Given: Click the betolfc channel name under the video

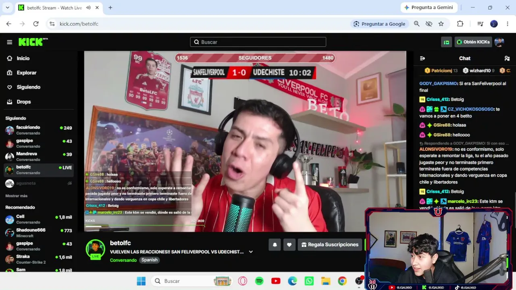Looking at the screenshot, I should [x=121, y=243].
